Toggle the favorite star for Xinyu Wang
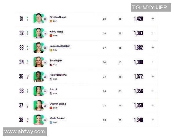This screenshot has height=139, width=174. pos(45,33)
